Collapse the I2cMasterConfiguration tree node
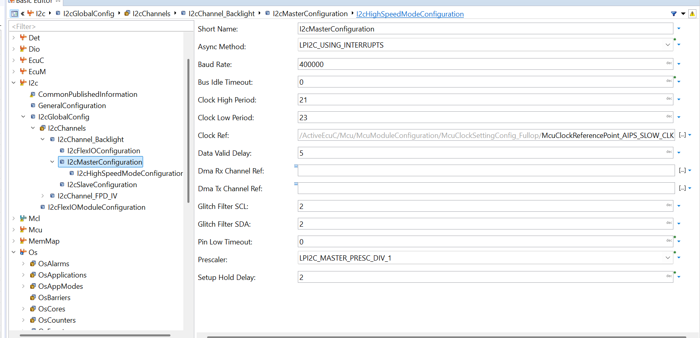Screen dimensions: 700x338 coord(52,162)
